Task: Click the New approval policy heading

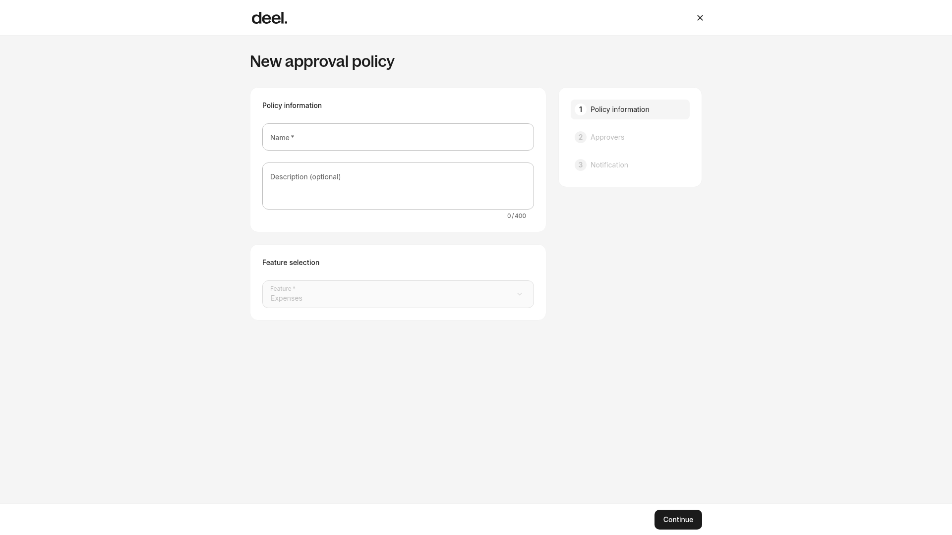Action: coord(322,61)
